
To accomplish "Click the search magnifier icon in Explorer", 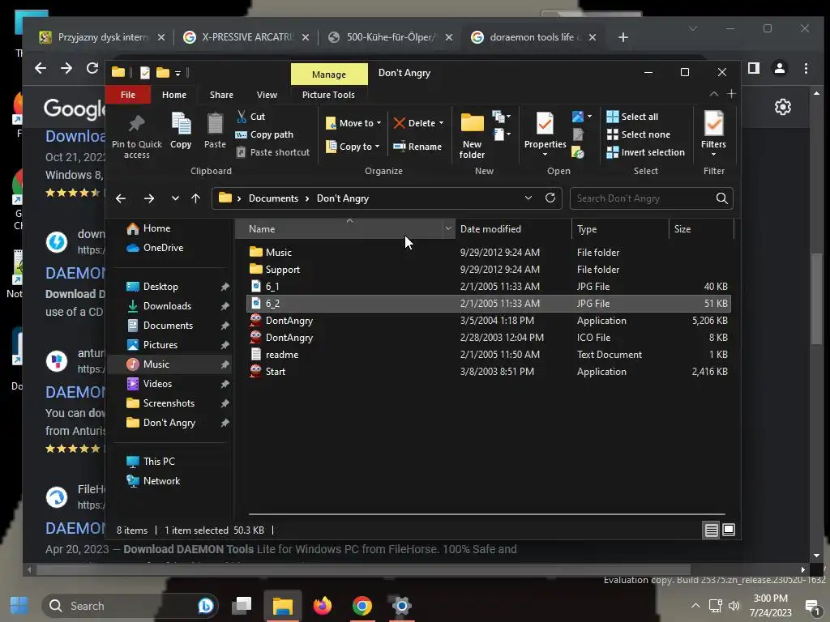I will [x=721, y=198].
